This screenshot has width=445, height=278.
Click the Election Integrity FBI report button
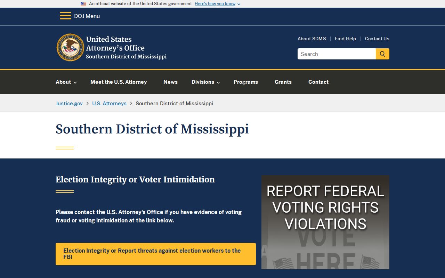[x=156, y=254]
